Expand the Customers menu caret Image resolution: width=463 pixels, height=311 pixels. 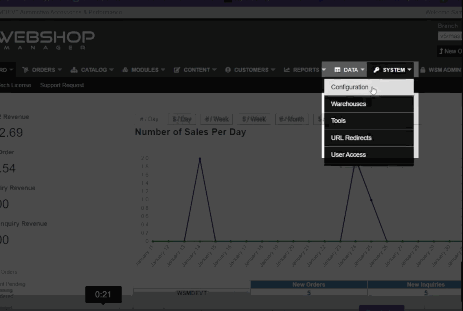tap(273, 70)
